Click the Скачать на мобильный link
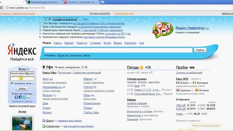The width and height of the screenshot is (233, 131). 189,73
